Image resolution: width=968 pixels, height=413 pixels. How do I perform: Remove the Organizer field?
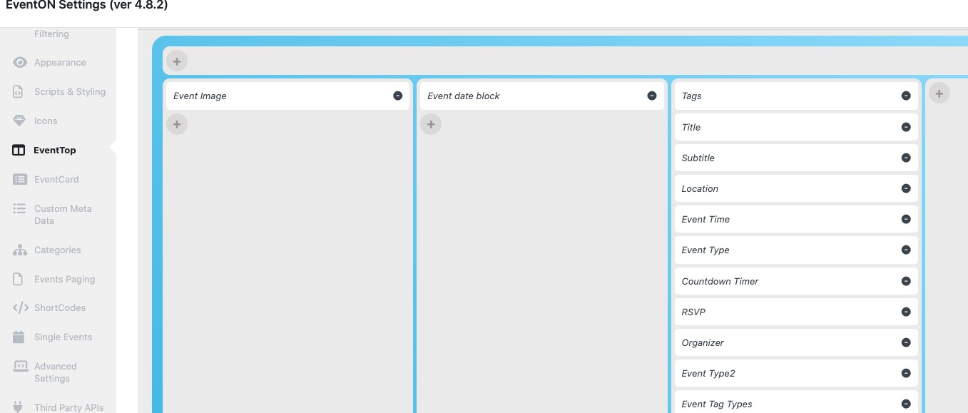click(906, 342)
